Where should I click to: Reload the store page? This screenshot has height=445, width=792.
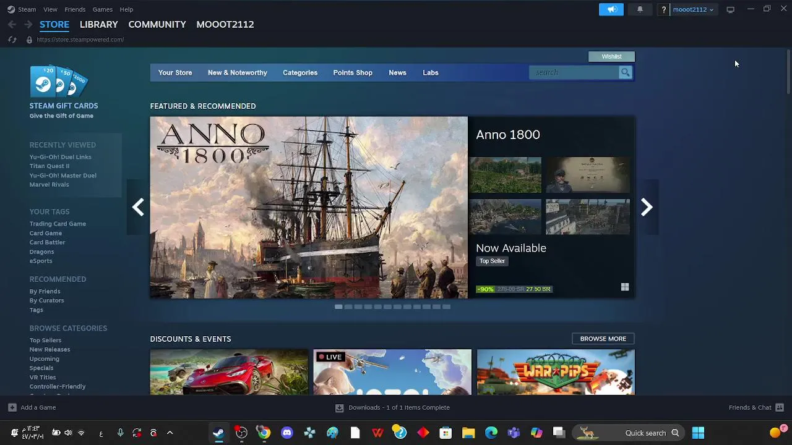click(x=12, y=40)
